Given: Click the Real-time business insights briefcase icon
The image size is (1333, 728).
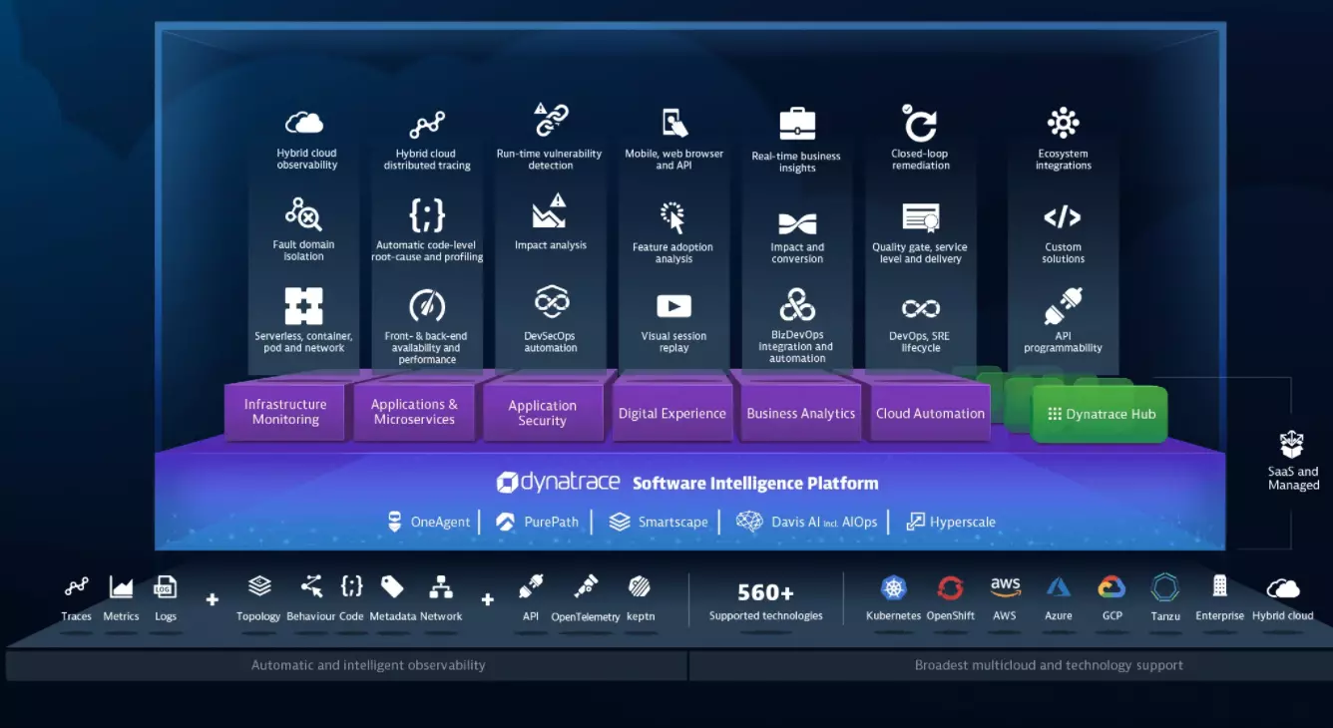Looking at the screenshot, I should tap(797, 124).
